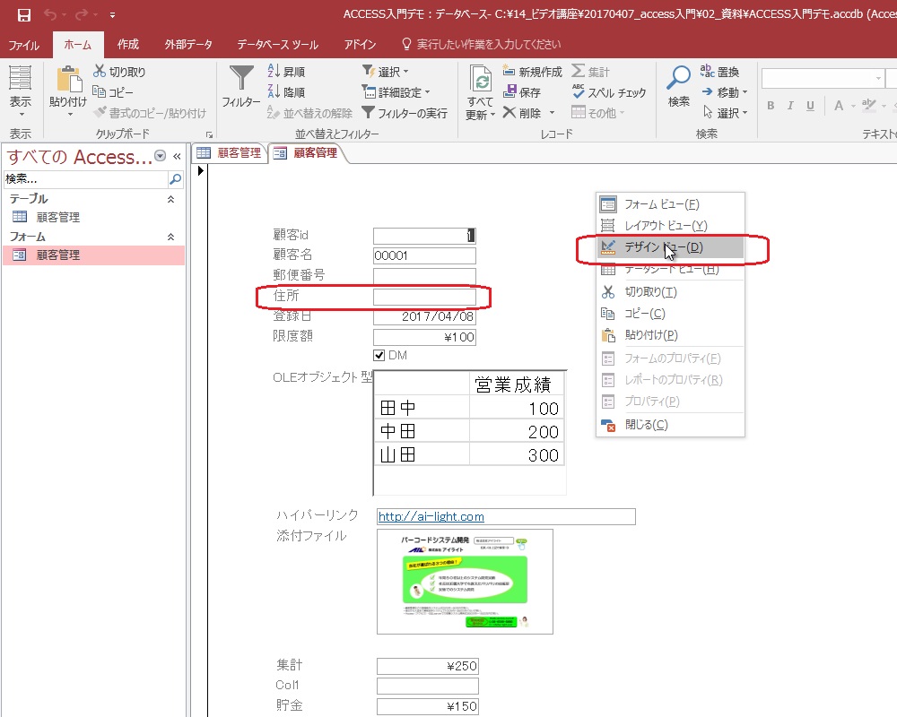This screenshot has height=717, width=897.
Task: Switch to the 作成 ribbon tab
Action: click(128, 45)
